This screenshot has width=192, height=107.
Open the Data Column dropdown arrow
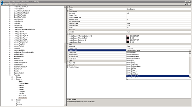click(x=190, y=50)
